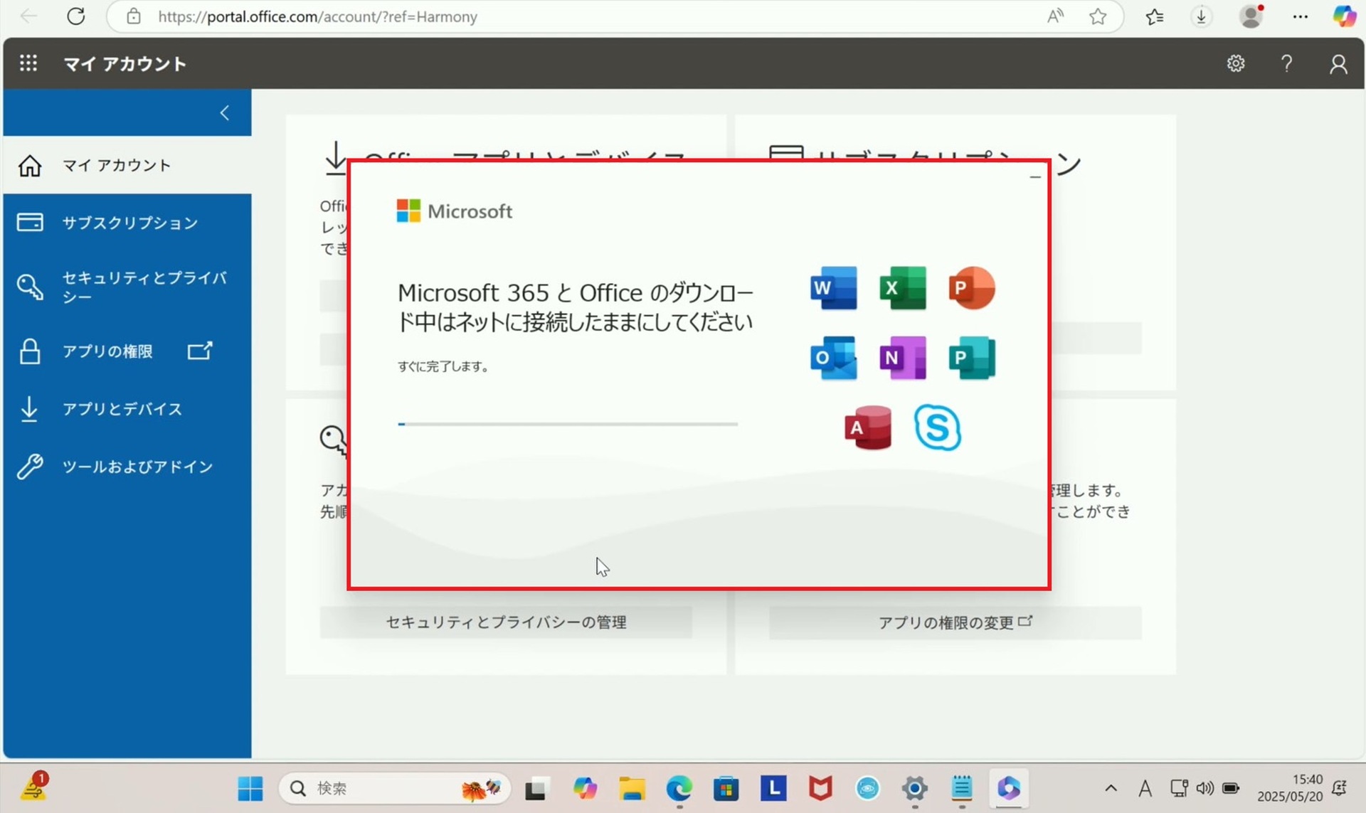Click the Publisher icon in the installer
This screenshot has width=1366, height=813.
tap(971, 358)
